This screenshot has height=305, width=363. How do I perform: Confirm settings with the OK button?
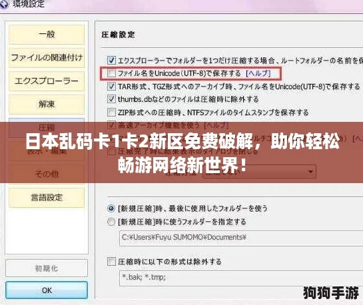[x=47, y=290]
